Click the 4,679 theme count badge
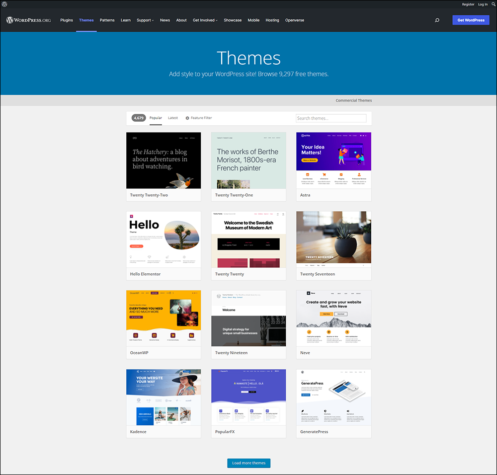The height and width of the screenshot is (475, 497). pyautogui.click(x=139, y=118)
